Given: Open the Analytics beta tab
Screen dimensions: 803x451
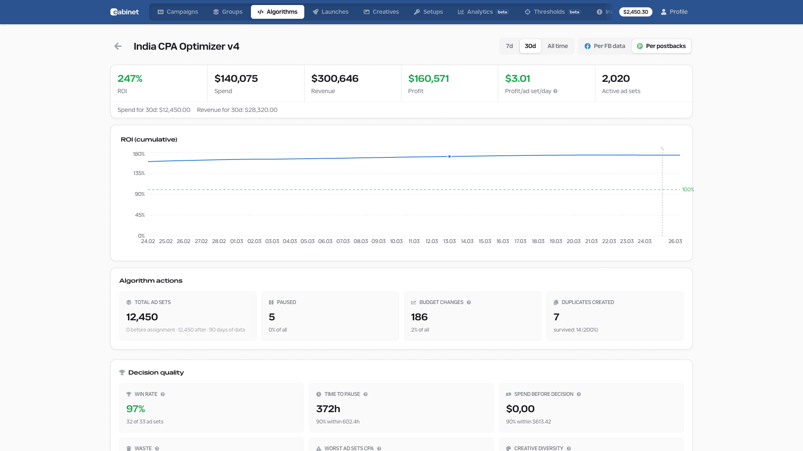Looking at the screenshot, I should (x=481, y=12).
